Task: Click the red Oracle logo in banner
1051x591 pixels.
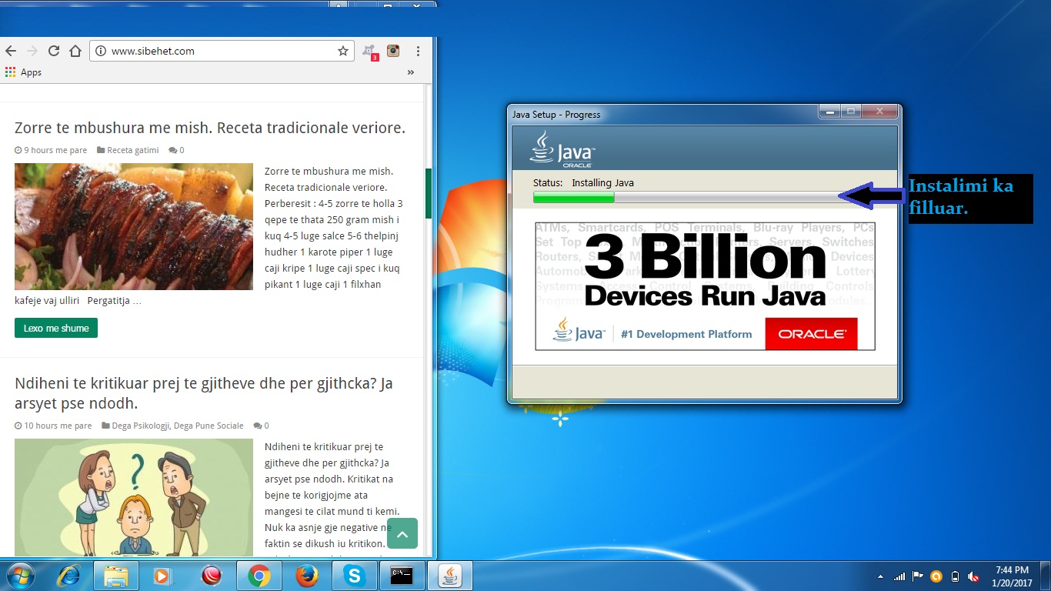Action: 811,334
